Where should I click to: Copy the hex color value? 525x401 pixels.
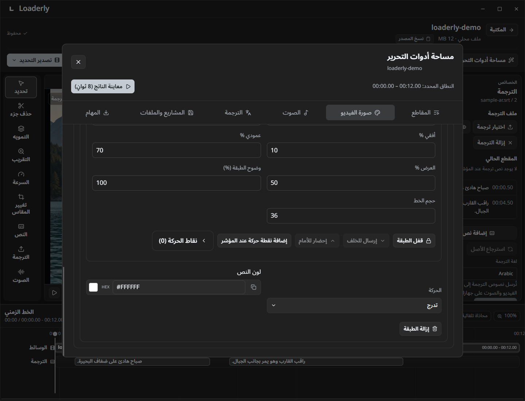click(x=253, y=287)
